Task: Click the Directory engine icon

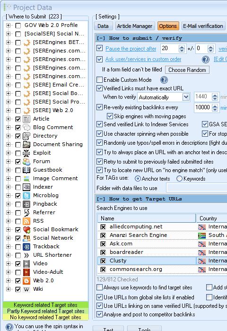Action: tap(26, 136)
